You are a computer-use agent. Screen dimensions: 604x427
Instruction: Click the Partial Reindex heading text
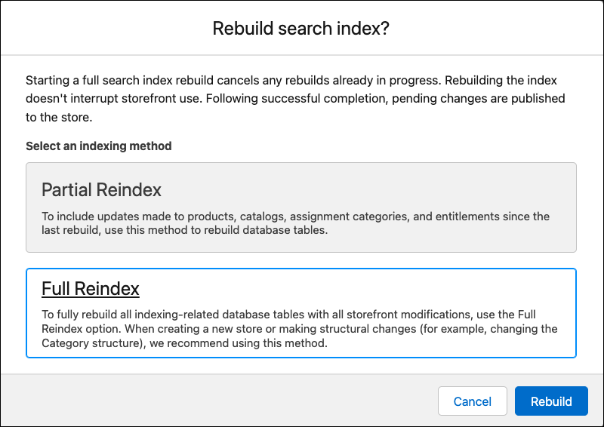101,189
